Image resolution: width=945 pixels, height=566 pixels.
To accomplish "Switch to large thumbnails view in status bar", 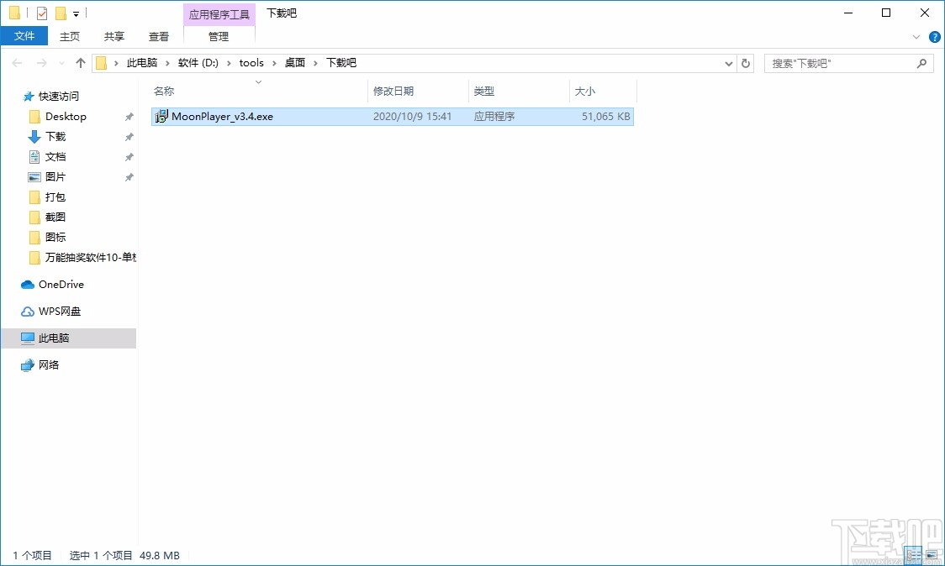I will 933,555.
